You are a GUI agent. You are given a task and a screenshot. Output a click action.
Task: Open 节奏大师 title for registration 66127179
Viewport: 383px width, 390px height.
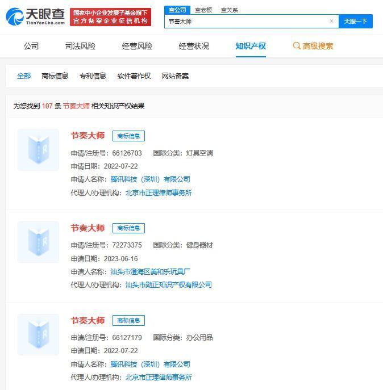[x=88, y=320]
